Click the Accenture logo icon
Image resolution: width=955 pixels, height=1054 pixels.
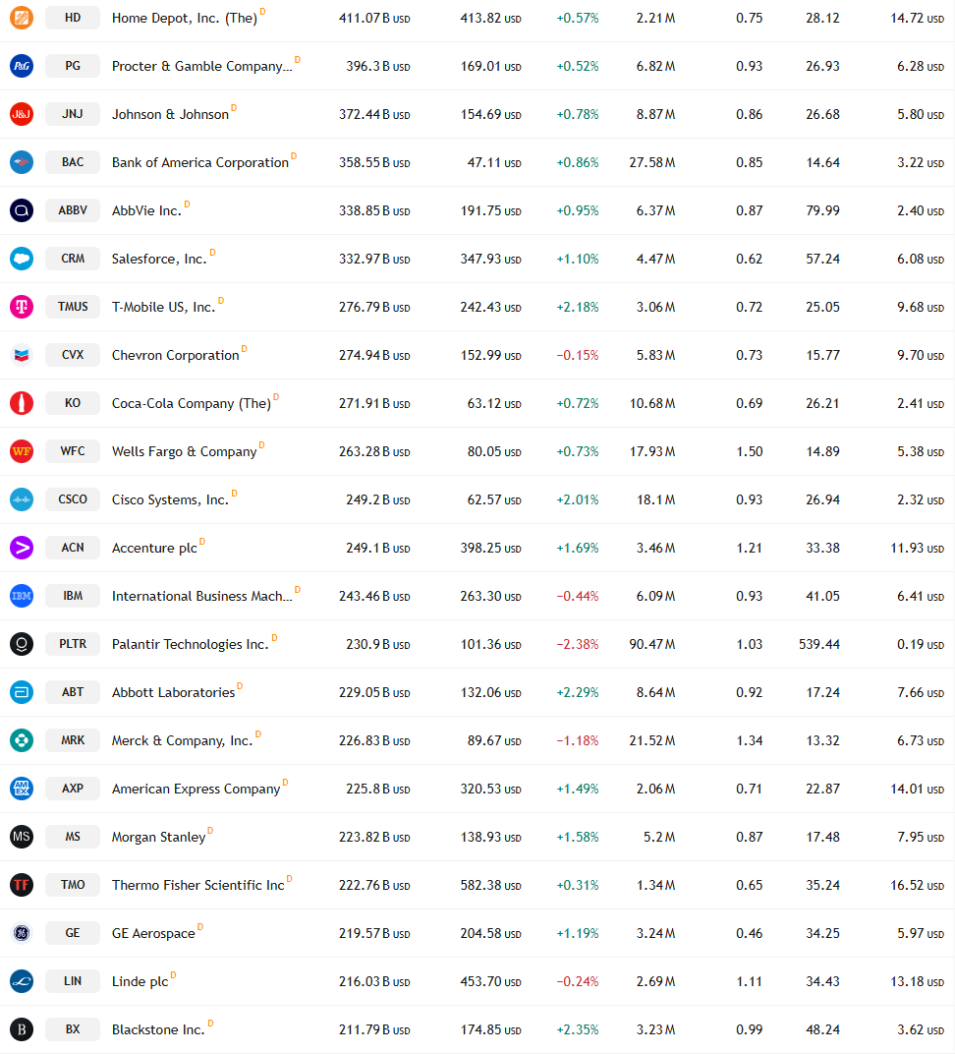tap(22, 548)
